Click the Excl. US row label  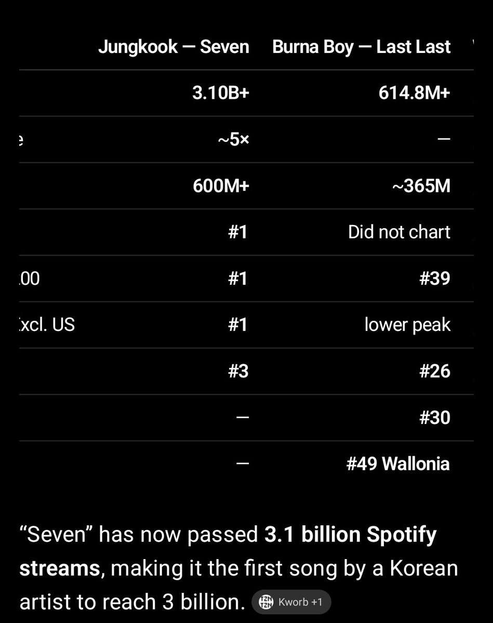(x=47, y=325)
